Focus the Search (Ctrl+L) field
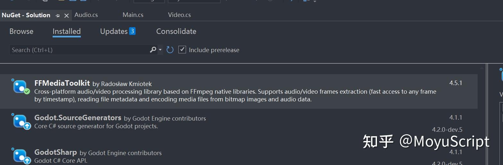The height and width of the screenshot is (165, 503). (79, 50)
